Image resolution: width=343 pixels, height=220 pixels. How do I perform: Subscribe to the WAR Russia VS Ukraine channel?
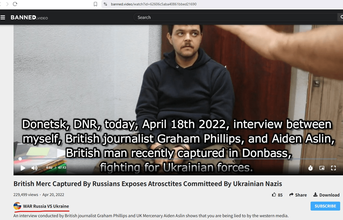pos(325,206)
